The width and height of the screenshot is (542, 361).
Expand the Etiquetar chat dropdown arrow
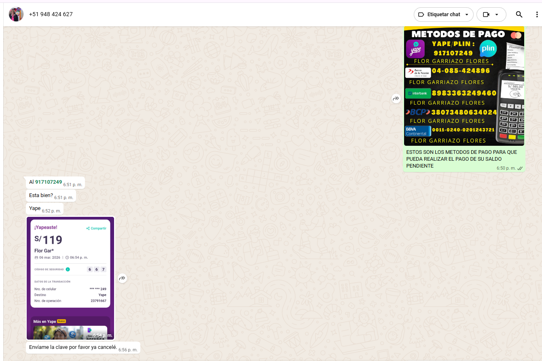pos(467,15)
